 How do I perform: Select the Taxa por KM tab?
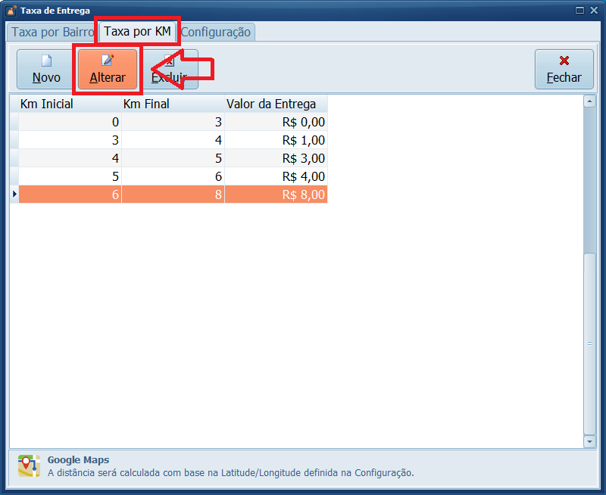[137, 32]
